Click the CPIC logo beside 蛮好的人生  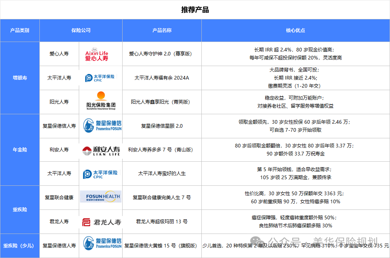pyautogui.click(x=100, y=173)
